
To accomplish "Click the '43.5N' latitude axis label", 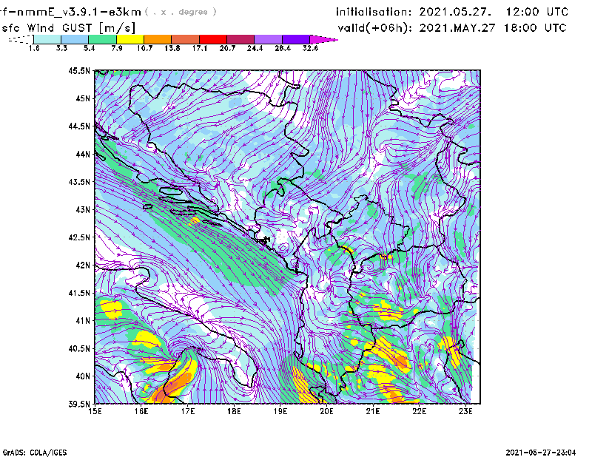I will tap(79, 182).
